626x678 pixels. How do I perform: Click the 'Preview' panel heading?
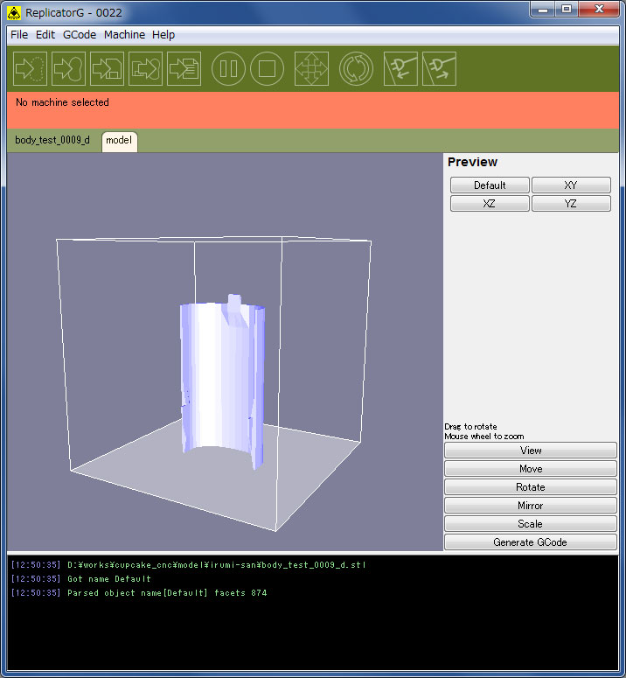[472, 162]
